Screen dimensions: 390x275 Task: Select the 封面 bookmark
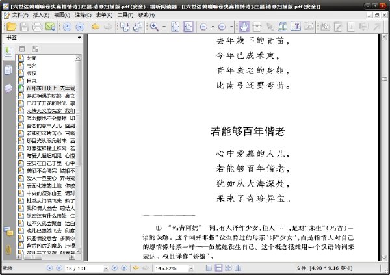(32, 59)
